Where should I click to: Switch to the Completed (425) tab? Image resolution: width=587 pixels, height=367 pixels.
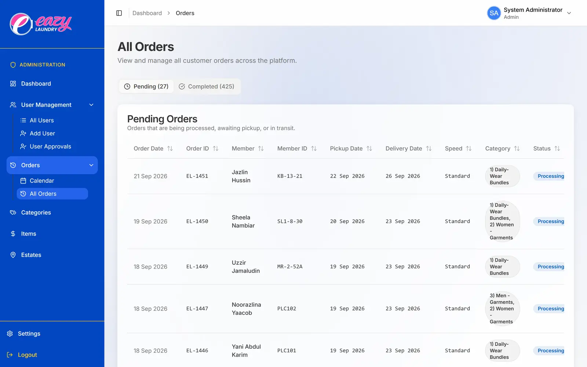[x=207, y=87]
